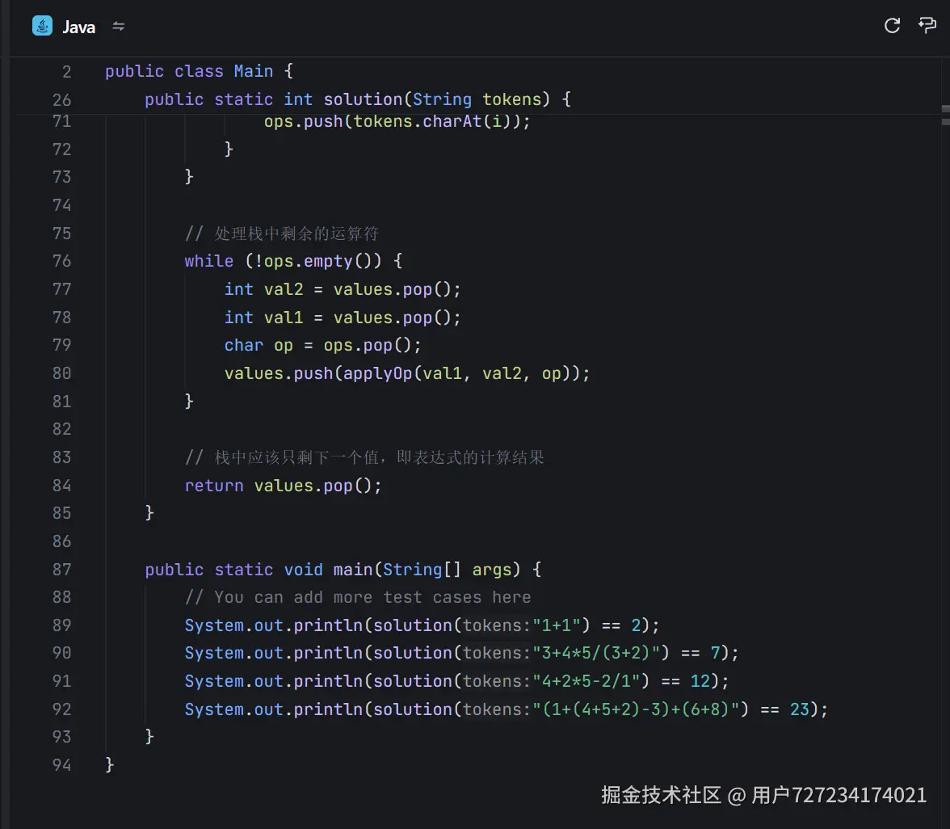Click the 'while (!ops.empty()) {' line
The width and height of the screenshot is (950, 829).
293,261
